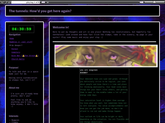Screen dimensions: 165x123
Task: Click the 'About me' sidebar heading
Action: [x=14, y=88]
